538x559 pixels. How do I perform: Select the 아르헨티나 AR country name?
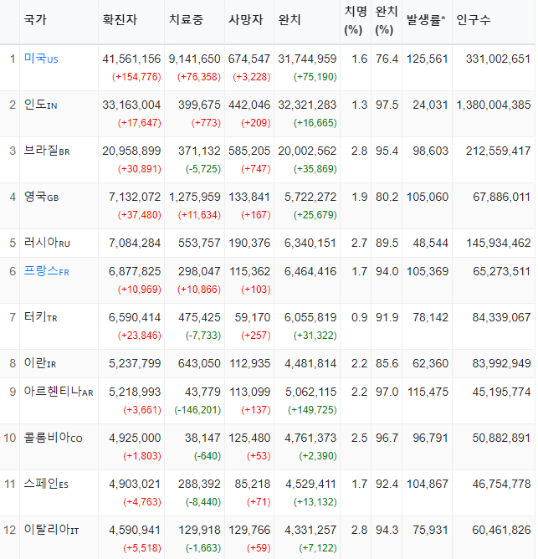coord(59,392)
